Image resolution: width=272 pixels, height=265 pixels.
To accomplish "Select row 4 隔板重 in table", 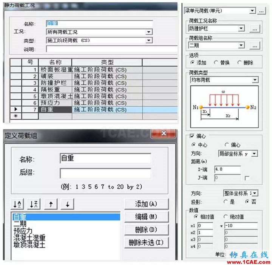I will tap(94, 90).
